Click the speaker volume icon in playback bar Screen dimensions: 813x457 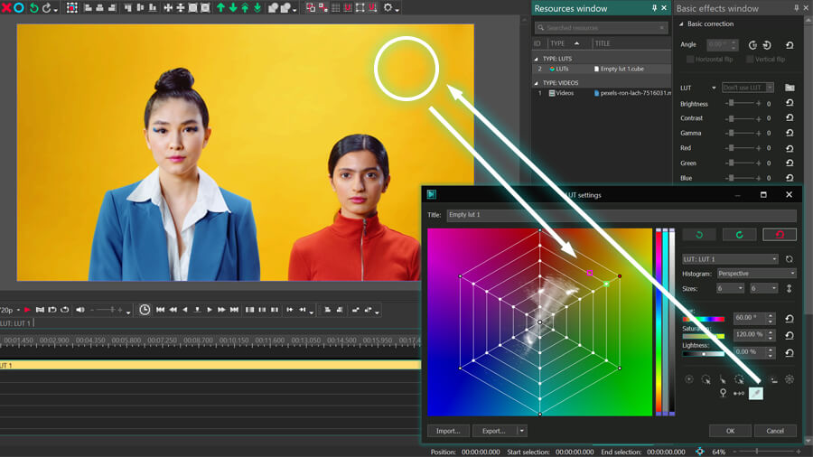point(79,310)
